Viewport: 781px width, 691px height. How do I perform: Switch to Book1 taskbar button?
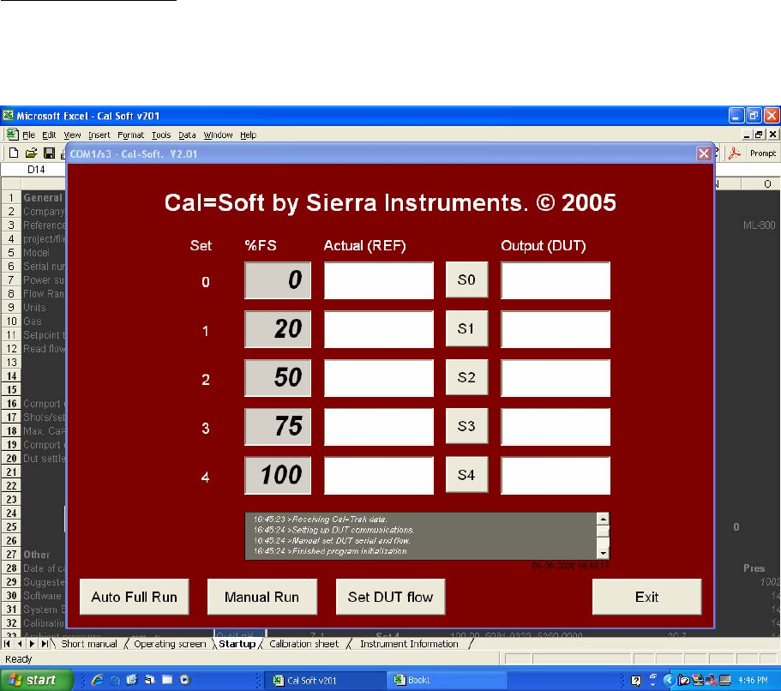tap(448, 681)
